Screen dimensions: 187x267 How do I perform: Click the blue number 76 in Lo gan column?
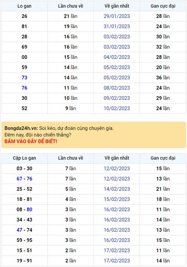[x=25, y=88]
